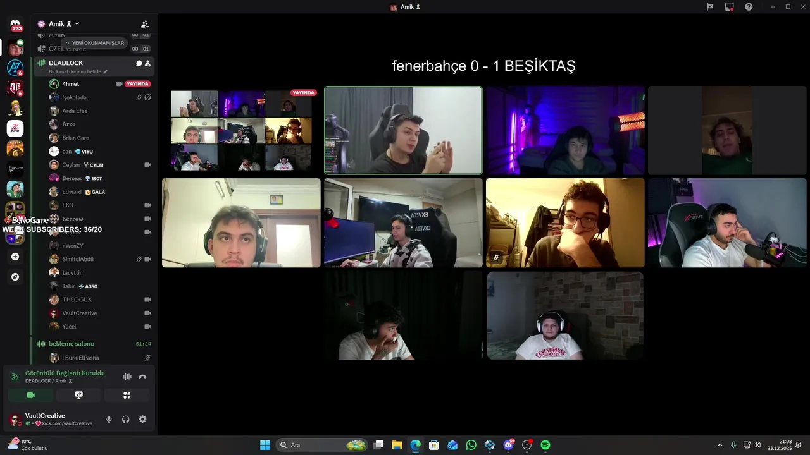810x455 pixels.
Task: Disconnect from voice call hang-up icon
Action: tap(142, 377)
